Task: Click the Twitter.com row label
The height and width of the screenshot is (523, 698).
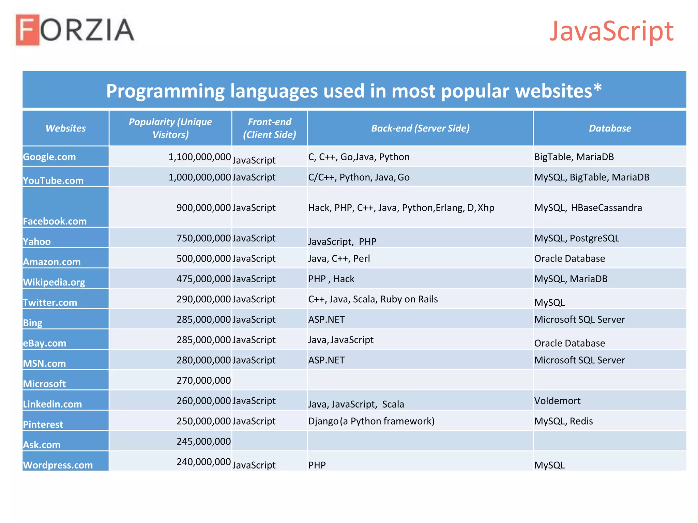Action: tap(50, 303)
